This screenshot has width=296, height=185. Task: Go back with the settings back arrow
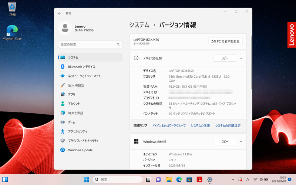click(x=60, y=13)
